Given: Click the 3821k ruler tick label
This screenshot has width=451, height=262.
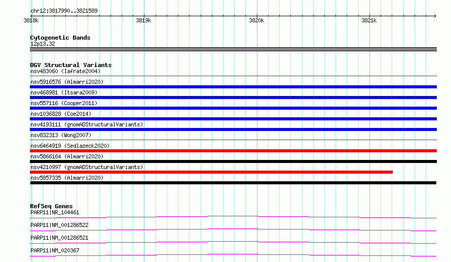Looking at the screenshot, I should pos(369,20).
